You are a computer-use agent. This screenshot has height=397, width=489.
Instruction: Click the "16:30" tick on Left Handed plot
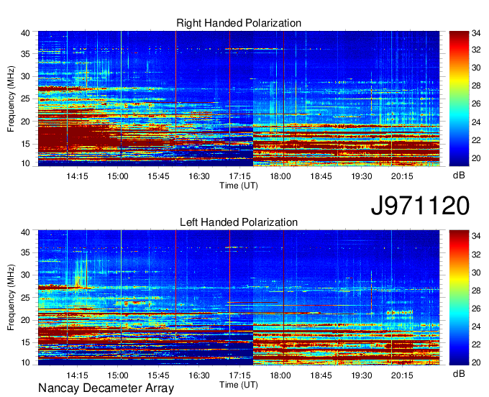pos(199,375)
